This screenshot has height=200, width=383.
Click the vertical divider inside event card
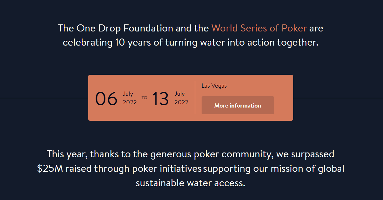[x=195, y=98]
